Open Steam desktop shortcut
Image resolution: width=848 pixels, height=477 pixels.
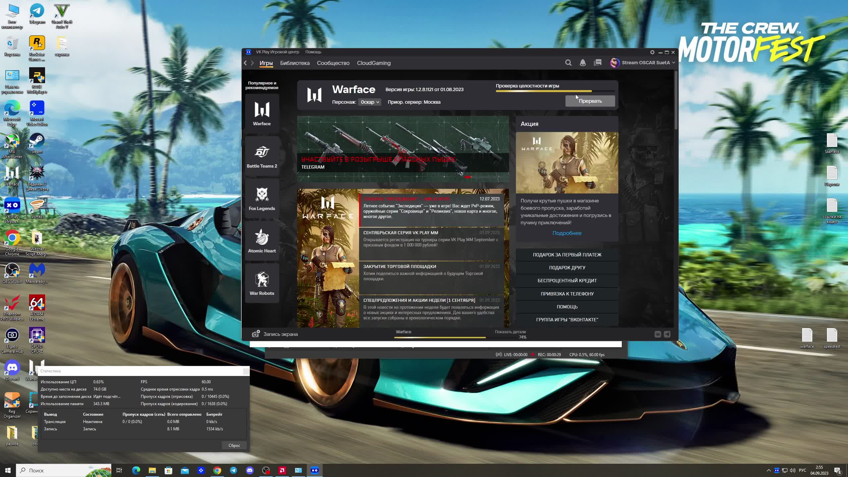point(37,143)
